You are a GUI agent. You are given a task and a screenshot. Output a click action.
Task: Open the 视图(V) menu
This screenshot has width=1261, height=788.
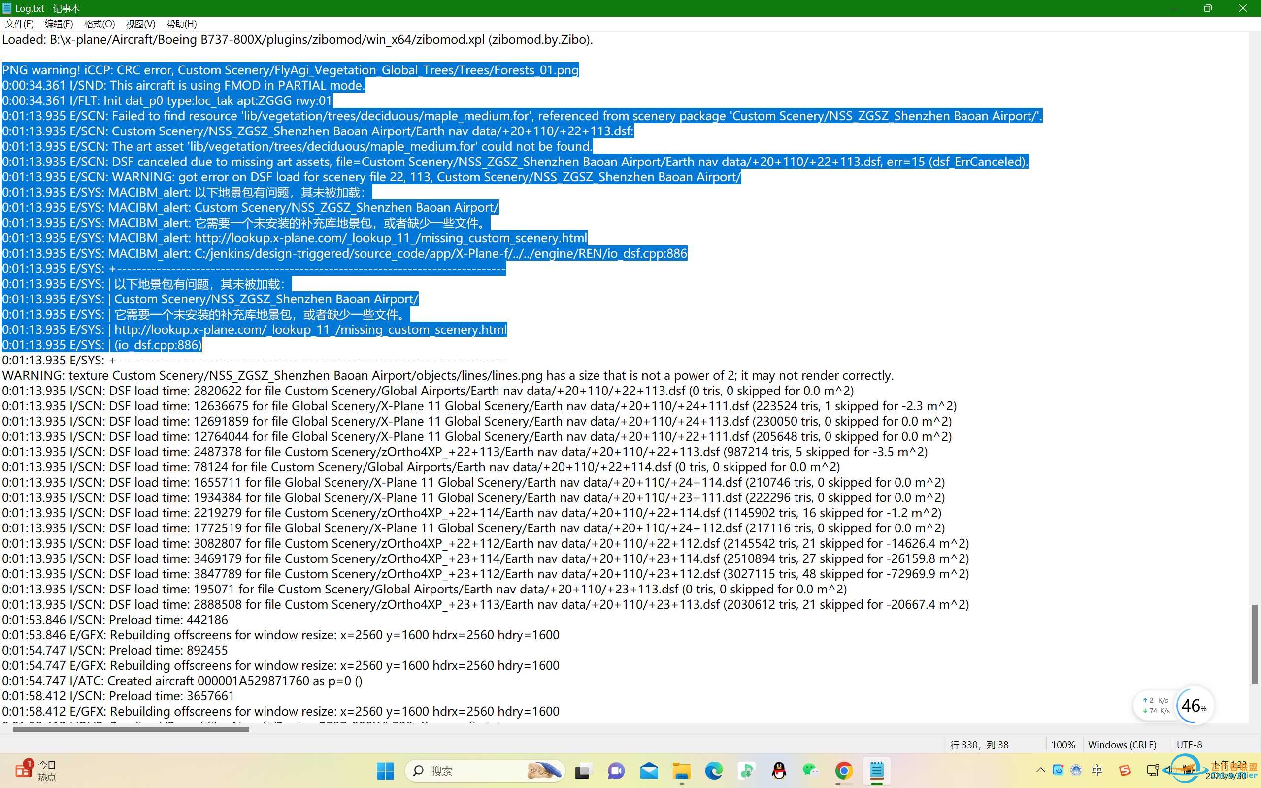(x=141, y=24)
